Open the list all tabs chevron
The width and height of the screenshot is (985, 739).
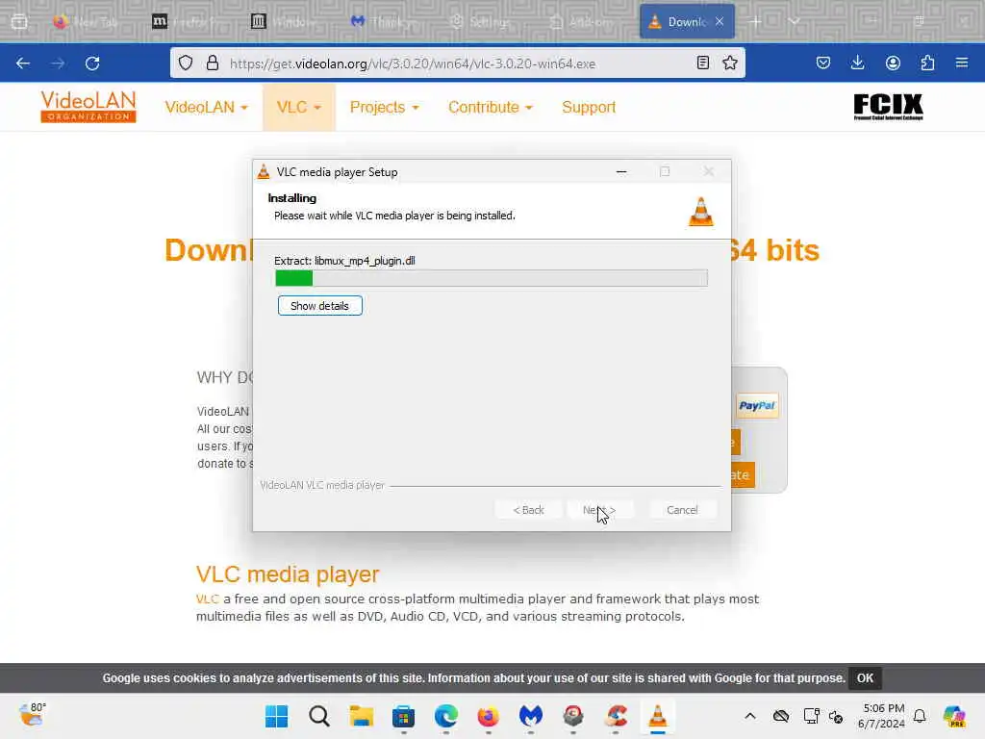pyautogui.click(x=794, y=21)
